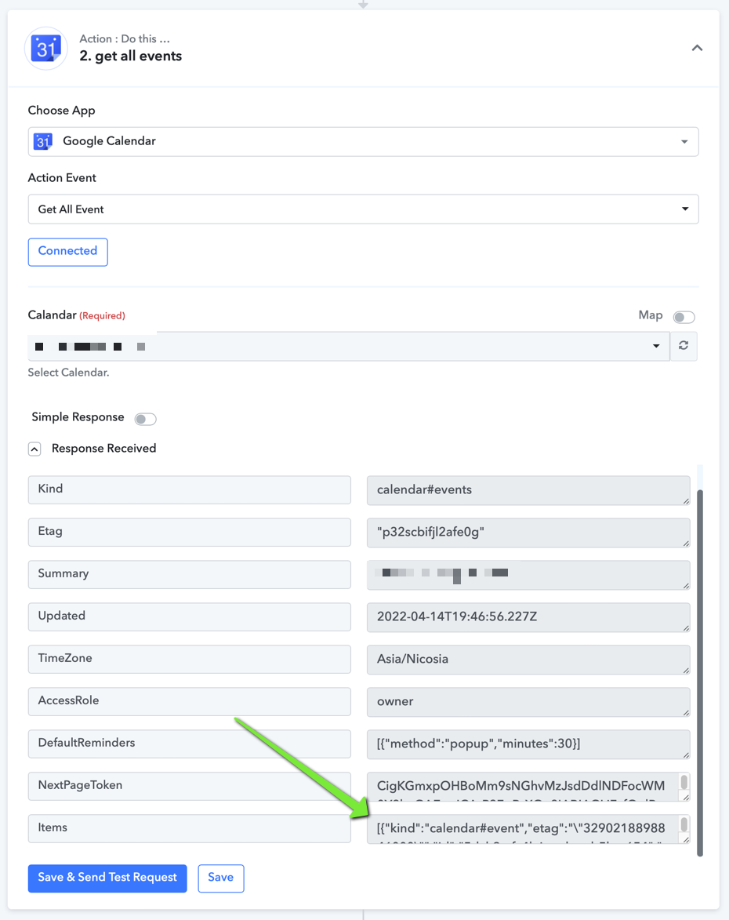Toggle the Simple Response switch
Viewport: 729px width, 920px height.
tap(145, 418)
